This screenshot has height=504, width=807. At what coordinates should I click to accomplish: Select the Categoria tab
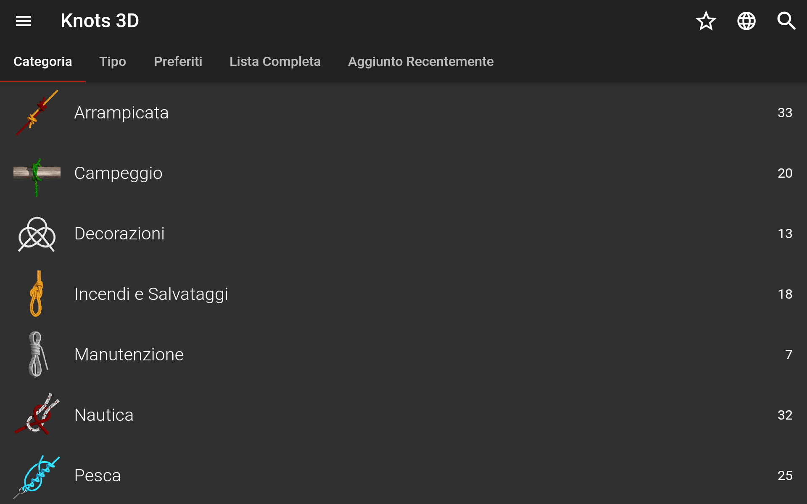(x=43, y=61)
